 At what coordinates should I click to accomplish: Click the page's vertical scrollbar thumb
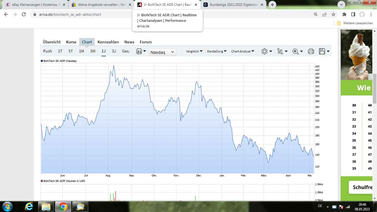pos(375,89)
